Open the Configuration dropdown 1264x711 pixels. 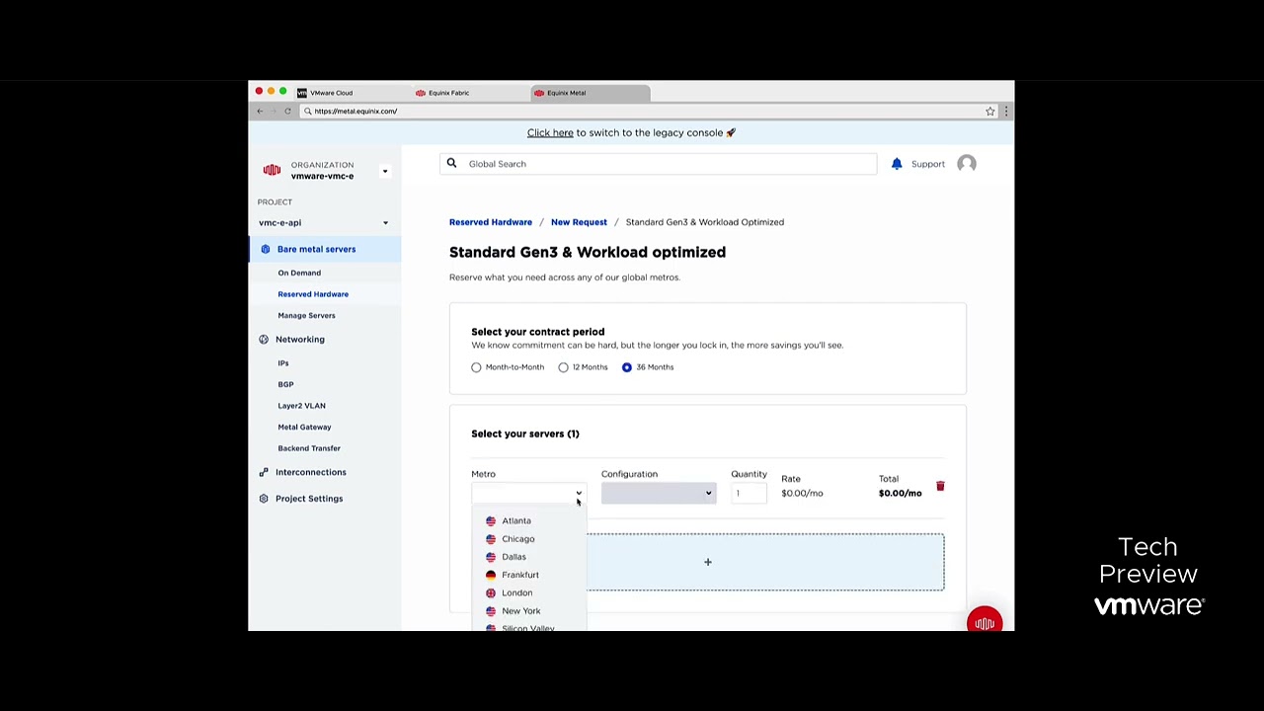658,493
